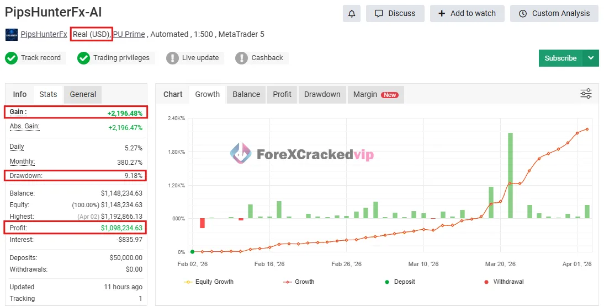The width and height of the screenshot is (604, 308).
Task: Click the Cashback warning icon
Action: [241, 58]
